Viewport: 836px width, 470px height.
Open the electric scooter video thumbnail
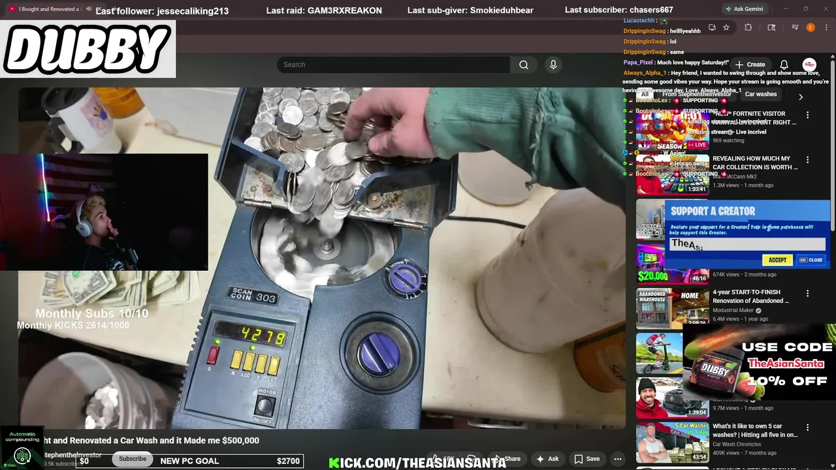[660, 353]
